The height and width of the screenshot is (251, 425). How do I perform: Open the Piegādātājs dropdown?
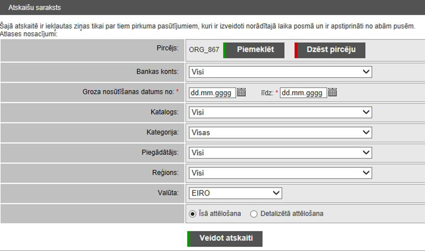pyautogui.click(x=280, y=153)
